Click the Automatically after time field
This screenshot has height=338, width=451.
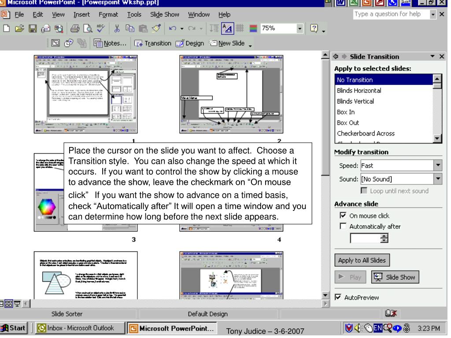365,238
